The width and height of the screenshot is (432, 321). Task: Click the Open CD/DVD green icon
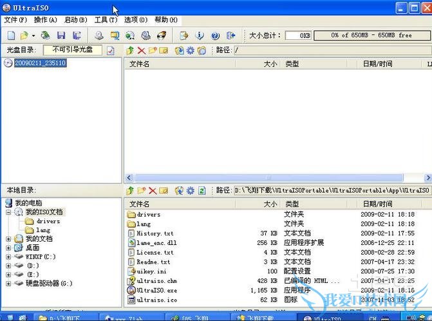click(x=46, y=35)
